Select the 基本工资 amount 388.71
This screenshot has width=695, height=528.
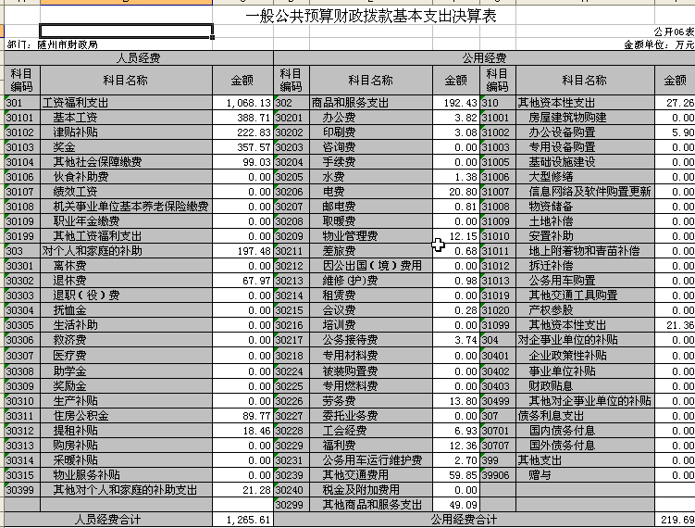click(x=242, y=119)
